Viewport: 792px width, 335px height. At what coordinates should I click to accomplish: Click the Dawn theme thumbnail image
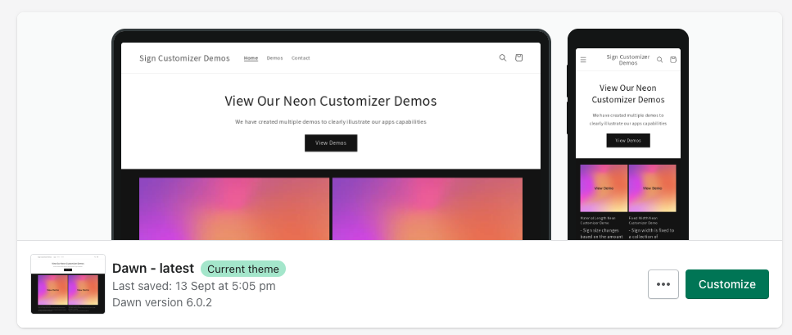68,284
